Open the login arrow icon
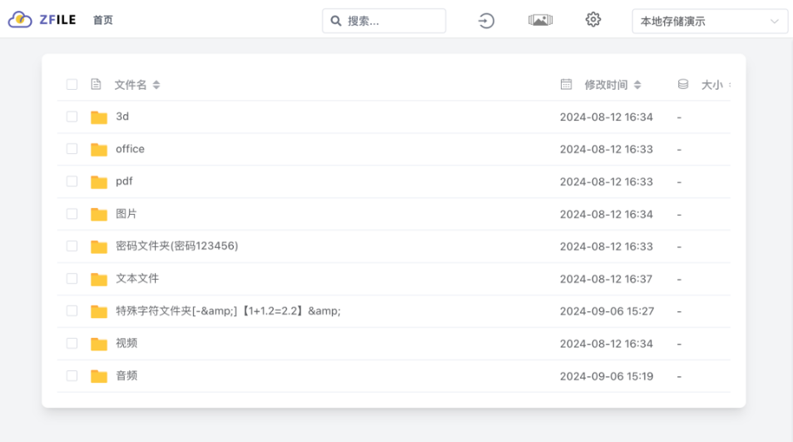The height and width of the screenshot is (442, 793). pos(486,21)
